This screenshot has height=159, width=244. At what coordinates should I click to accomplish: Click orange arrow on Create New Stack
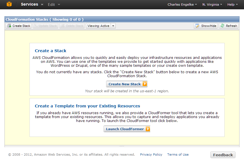[144, 84]
